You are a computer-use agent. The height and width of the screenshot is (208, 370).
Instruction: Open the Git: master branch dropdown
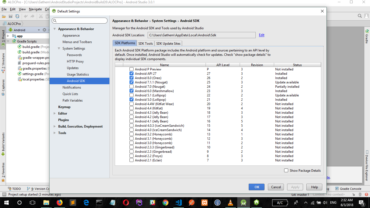(300, 194)
